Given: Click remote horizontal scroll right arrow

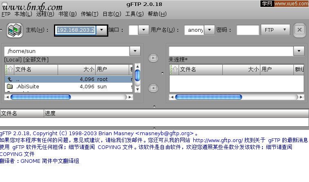Looking at the screenshot, I should (301, 97).
